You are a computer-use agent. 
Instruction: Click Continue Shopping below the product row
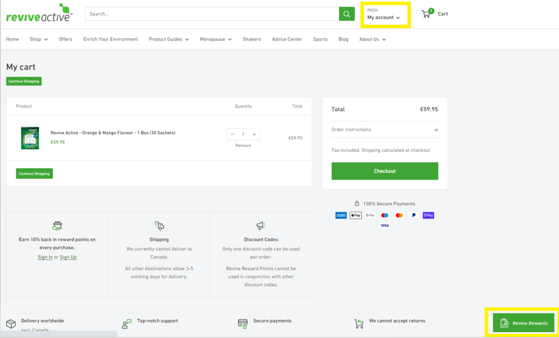[34, 173]
